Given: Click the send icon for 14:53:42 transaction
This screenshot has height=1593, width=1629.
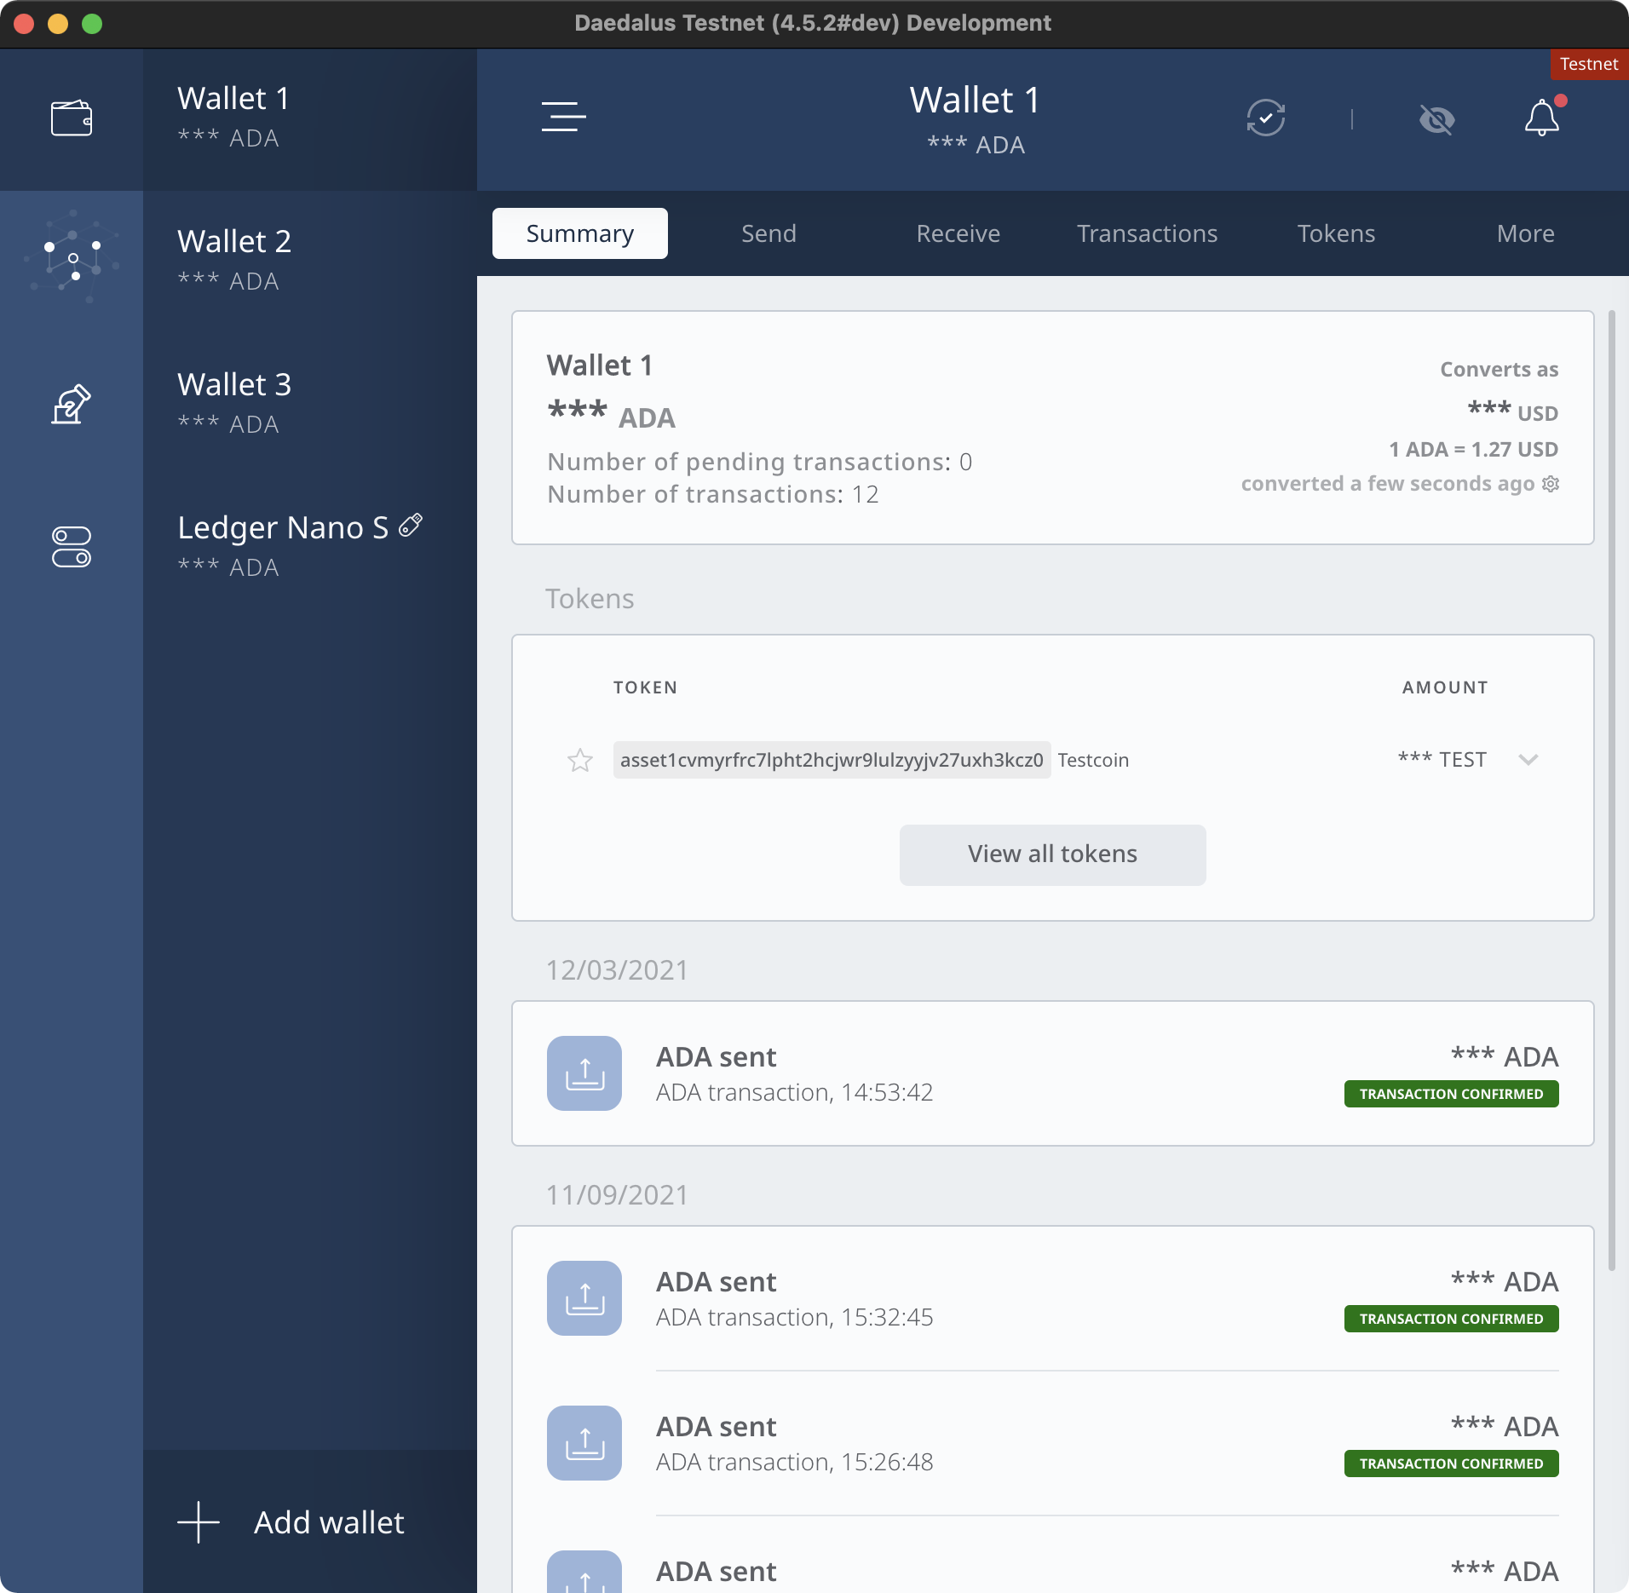Looking at the screenshot, I should click(584, 1073).
